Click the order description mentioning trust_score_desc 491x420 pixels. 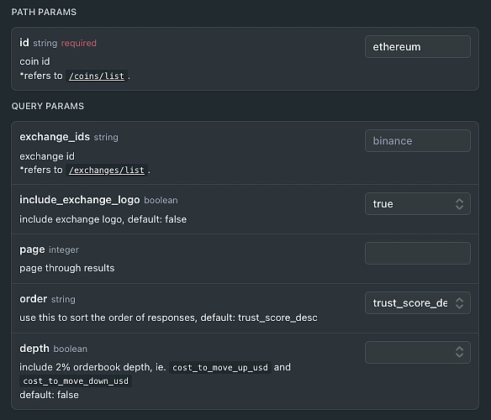click(168, 318)
